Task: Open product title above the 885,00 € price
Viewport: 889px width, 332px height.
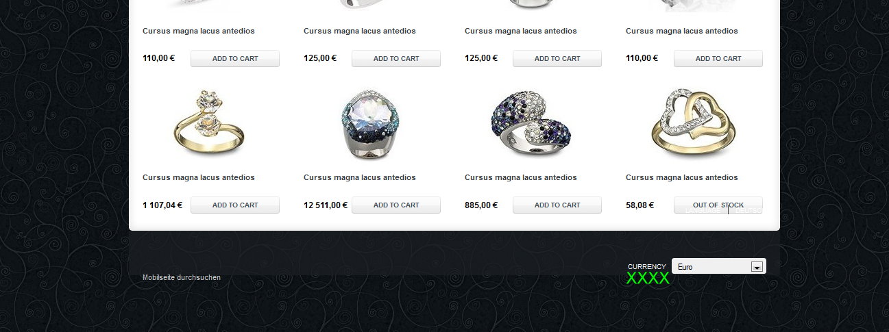Action: (x=521, y=177)
